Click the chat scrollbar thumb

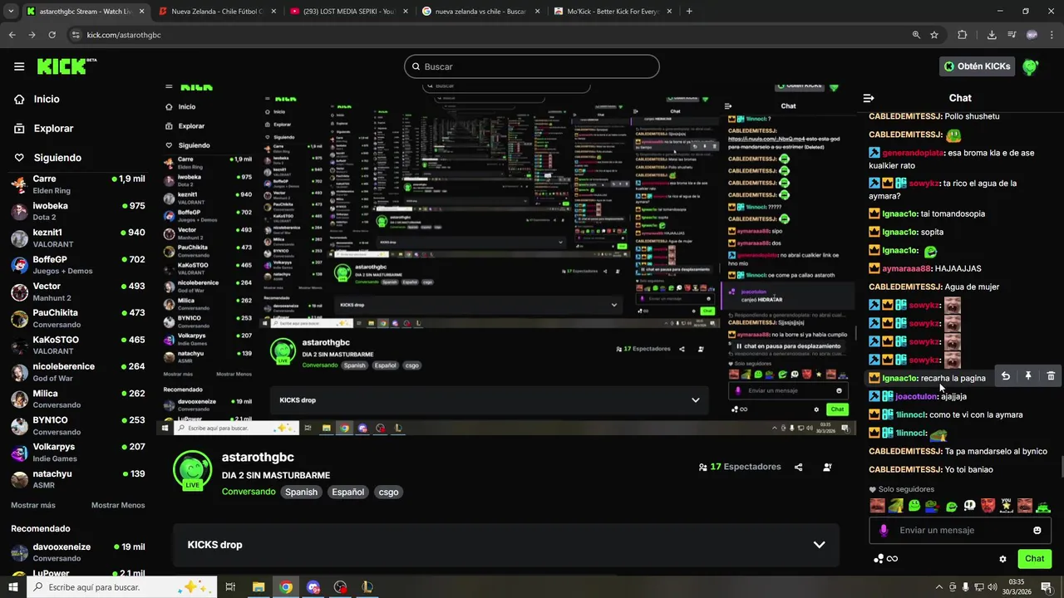coord(1061,466)
